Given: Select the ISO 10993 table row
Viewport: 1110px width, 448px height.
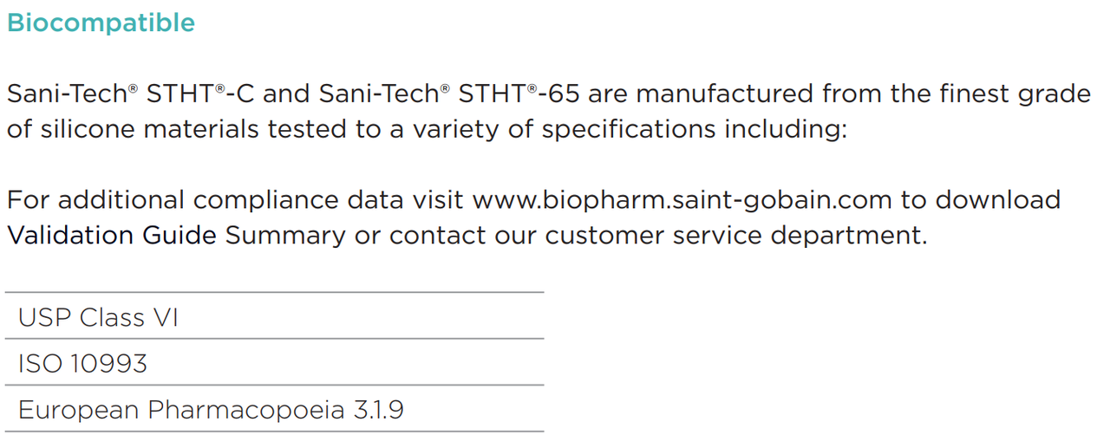Looking at the screenshot, I should click(x=274, y=363).
